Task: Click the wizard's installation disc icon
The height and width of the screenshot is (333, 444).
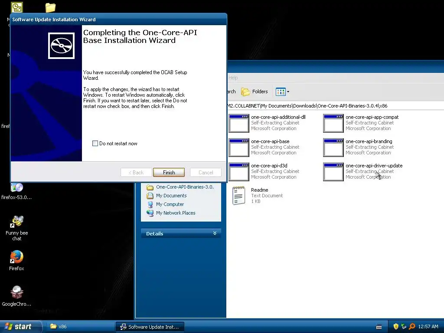Action: [61, 46]
